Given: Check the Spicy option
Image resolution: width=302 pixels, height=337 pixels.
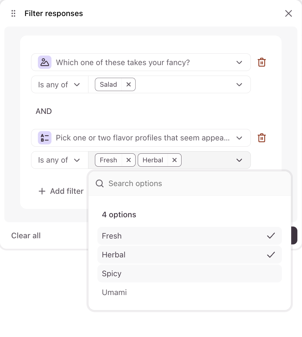Looking at the screenshot, I should click(189, 274).
